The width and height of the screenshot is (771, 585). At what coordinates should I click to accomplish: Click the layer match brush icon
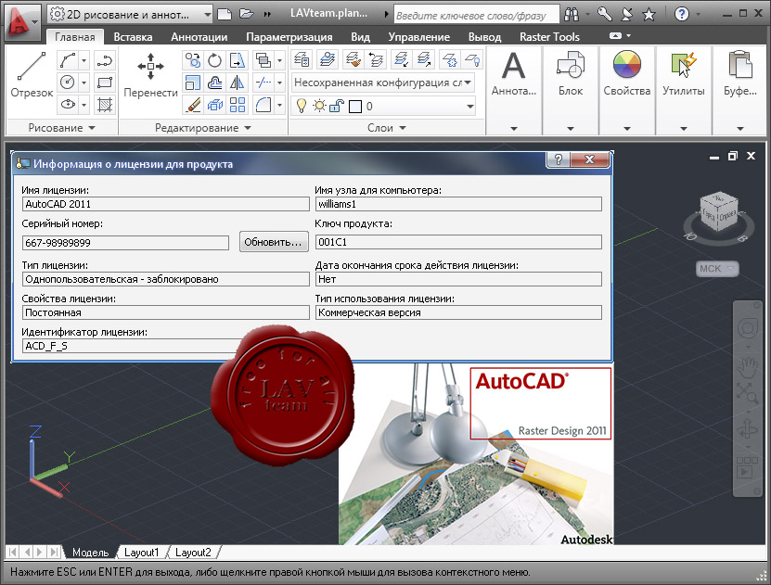(x=353, y=60)
